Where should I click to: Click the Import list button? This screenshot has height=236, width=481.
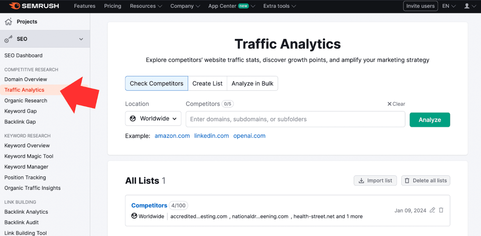(x=375, y=180)
